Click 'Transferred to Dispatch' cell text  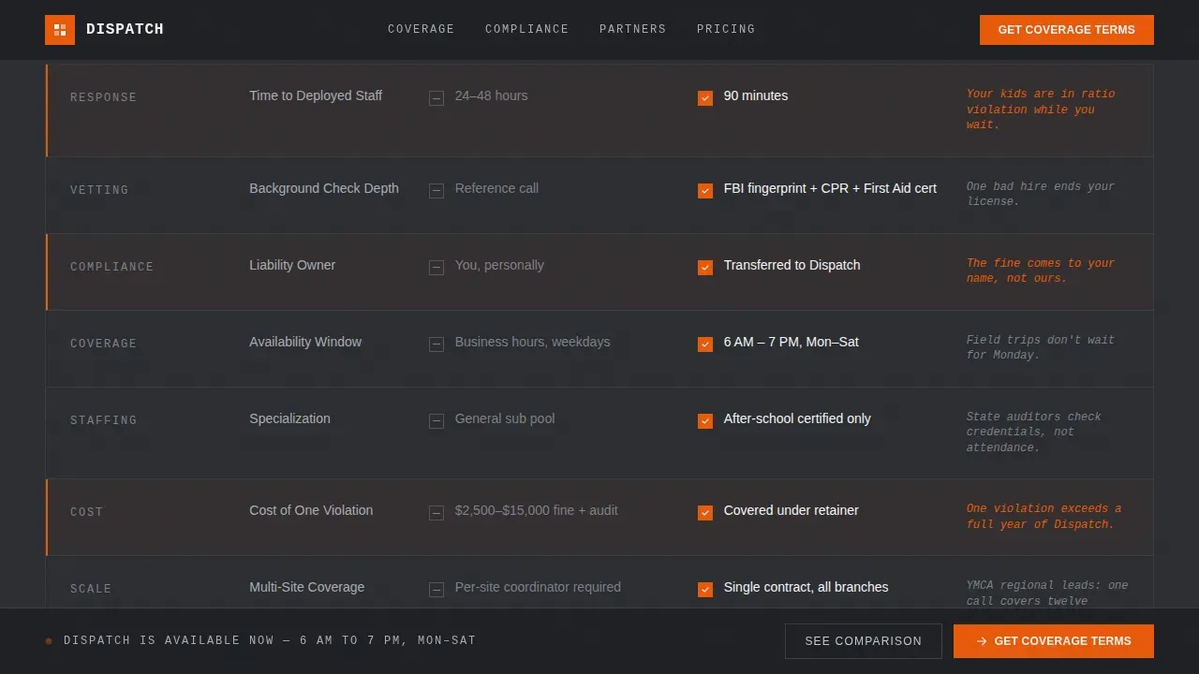tap(792, 265)
